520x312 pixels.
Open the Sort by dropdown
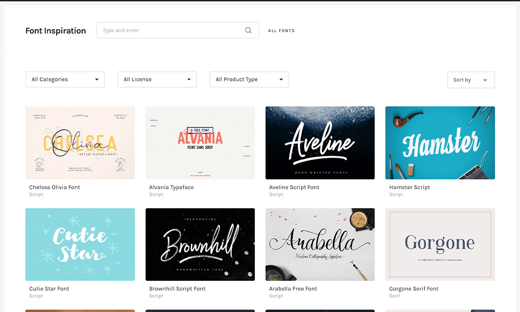click(x=471, y=80)
